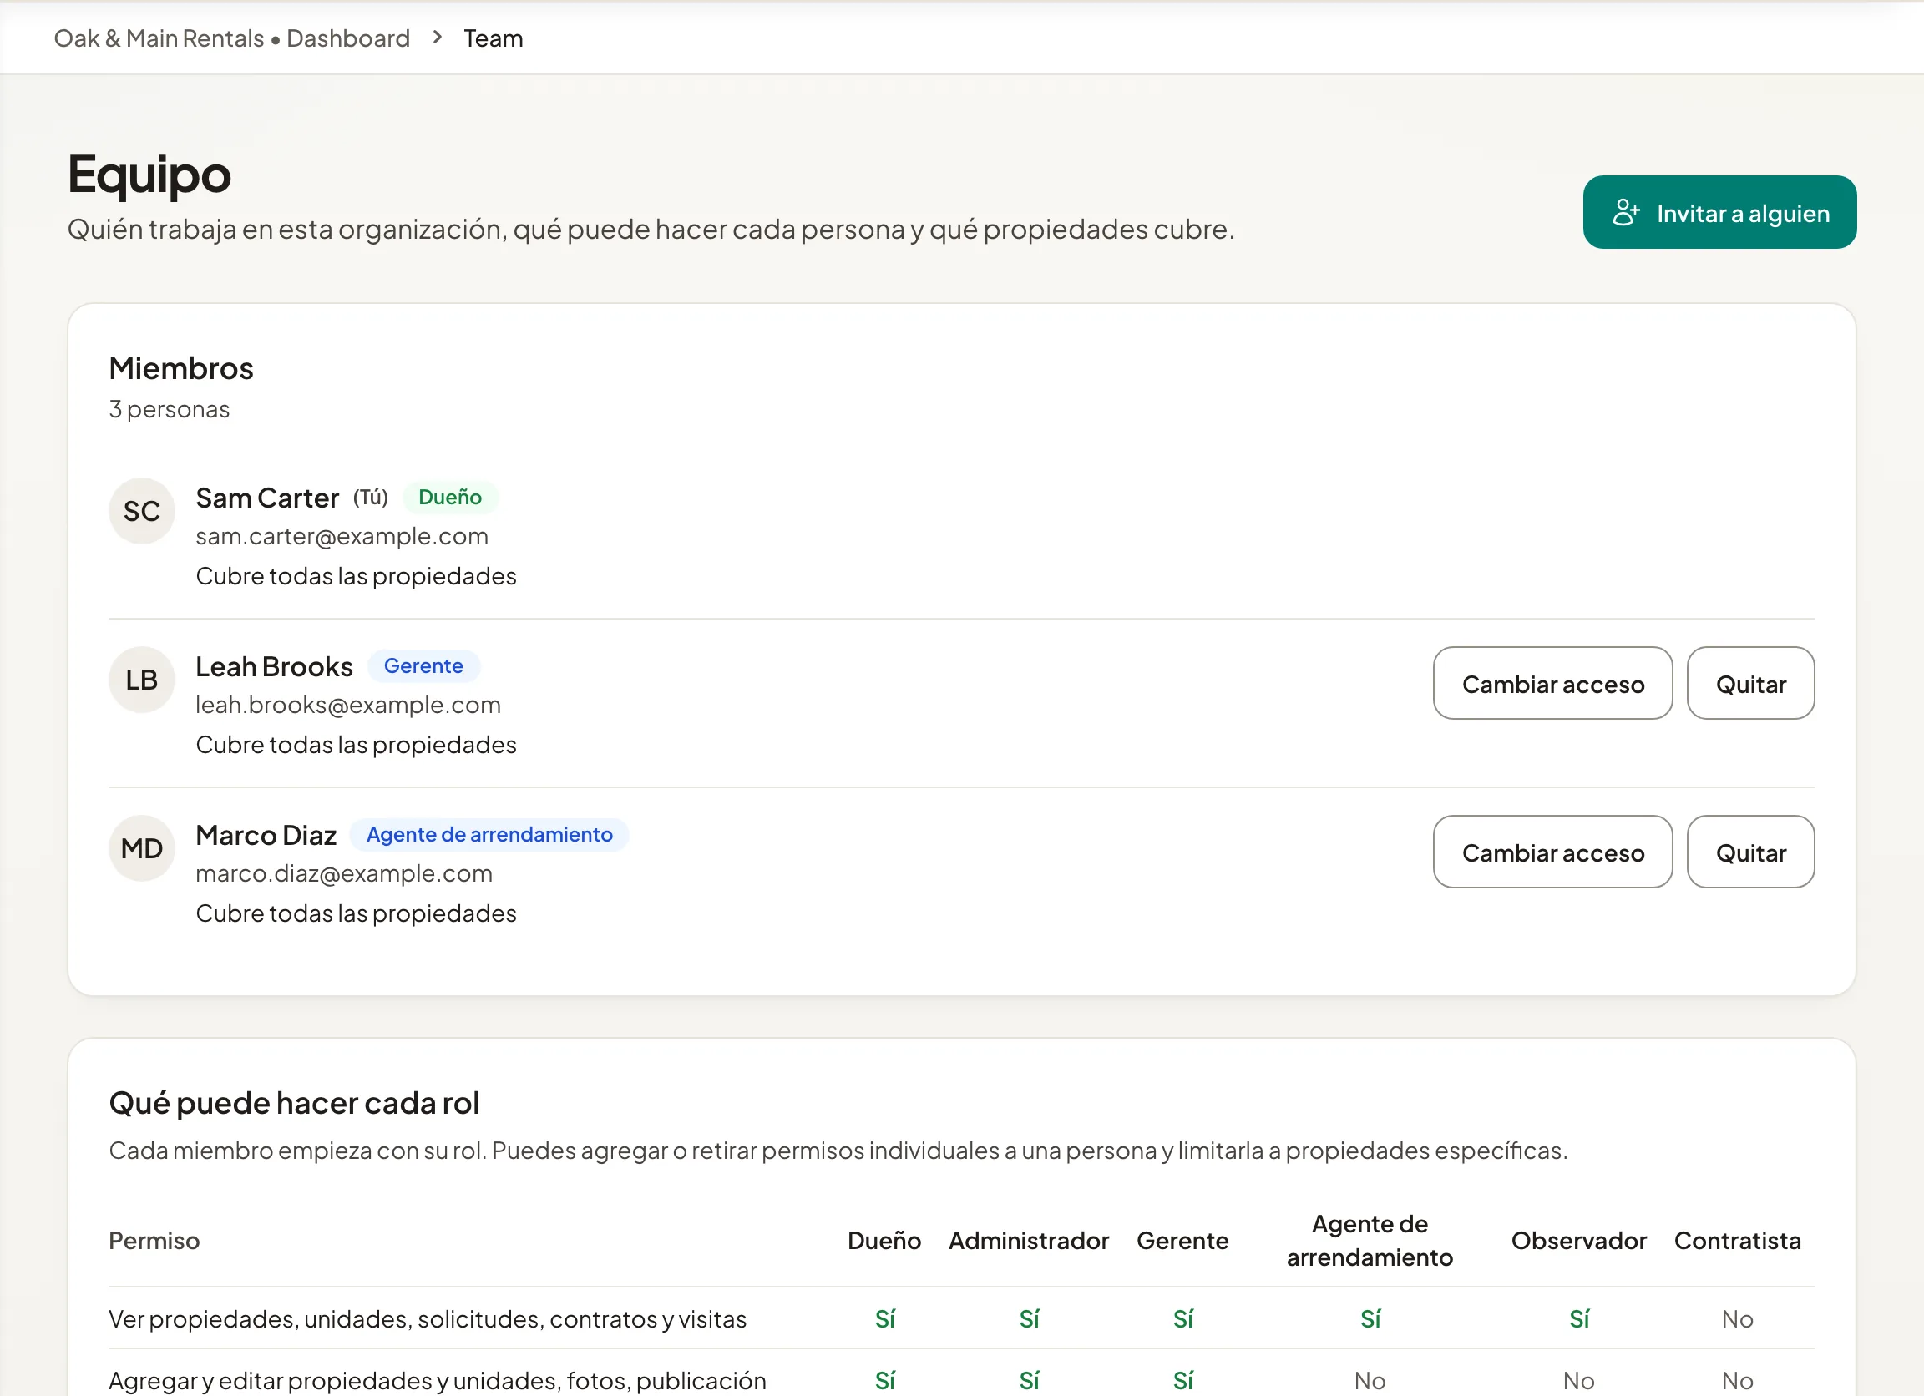Click Cambiar acceso for Marco Diaz
1924x1396 pixels.
click(x=1552, y=852)
